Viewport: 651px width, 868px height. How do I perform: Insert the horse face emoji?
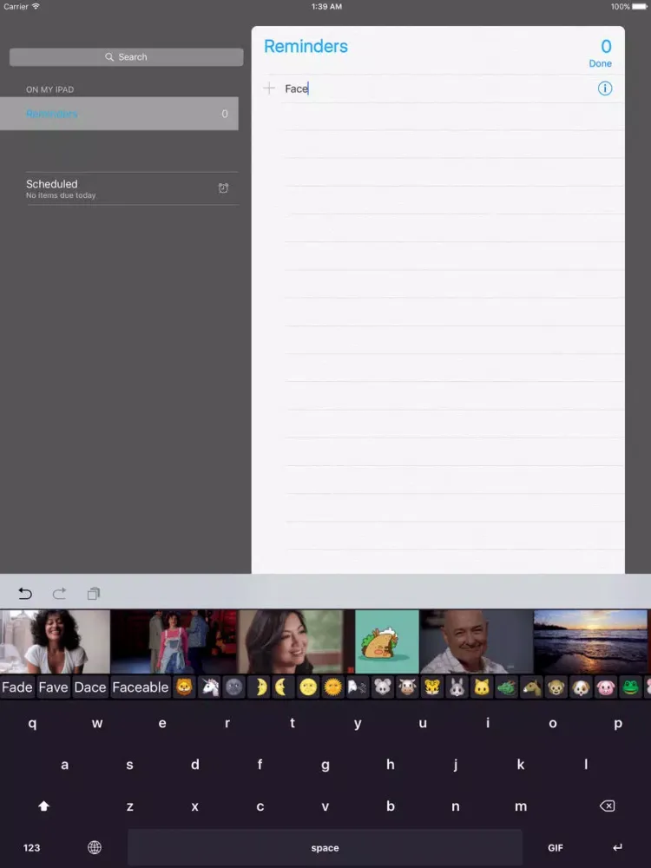(531, 687)
